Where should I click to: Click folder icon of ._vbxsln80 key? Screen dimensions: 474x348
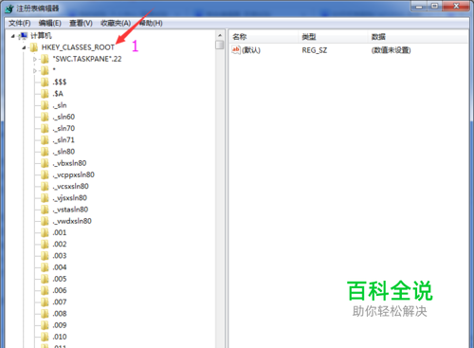click(45, 163)
